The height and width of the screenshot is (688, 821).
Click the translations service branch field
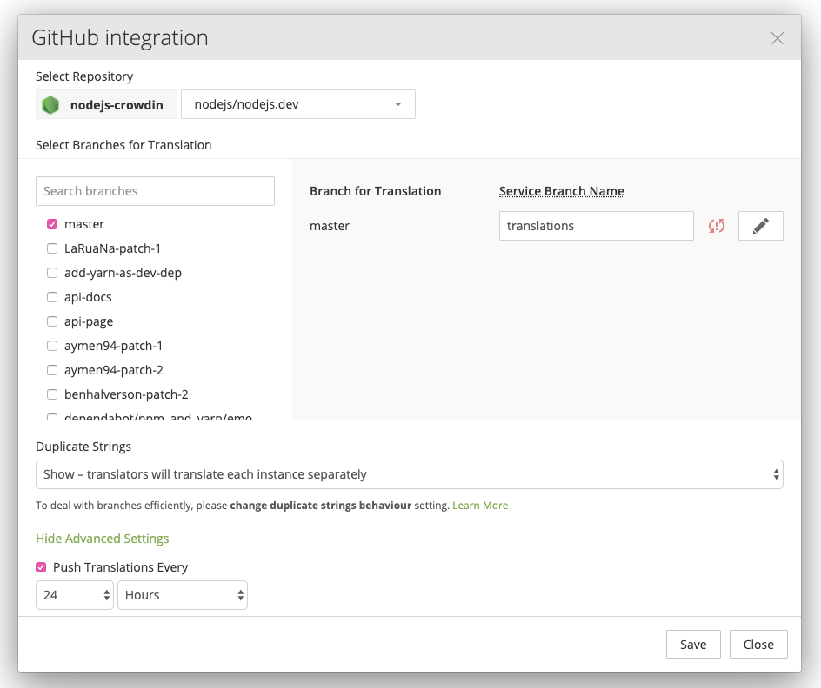coord(597,226)
